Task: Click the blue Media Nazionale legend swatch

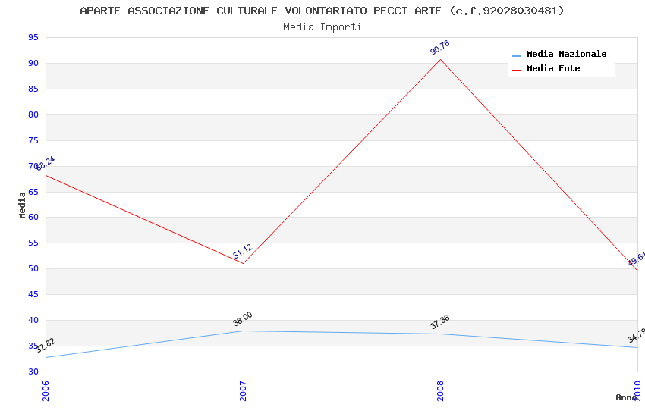Action: [516, 55]
